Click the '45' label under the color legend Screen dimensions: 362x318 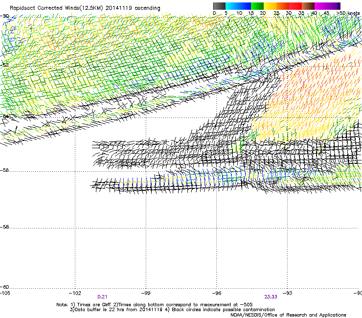[326, 13]
